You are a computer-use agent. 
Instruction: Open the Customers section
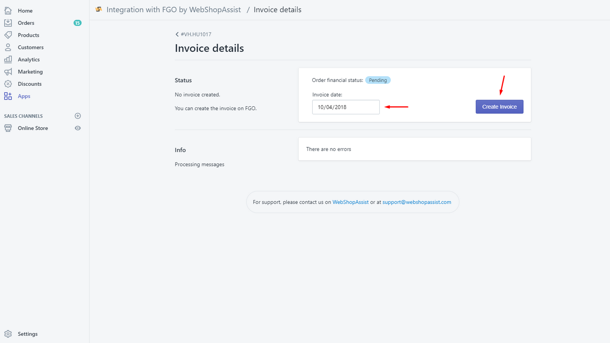(x=8, y=47)
